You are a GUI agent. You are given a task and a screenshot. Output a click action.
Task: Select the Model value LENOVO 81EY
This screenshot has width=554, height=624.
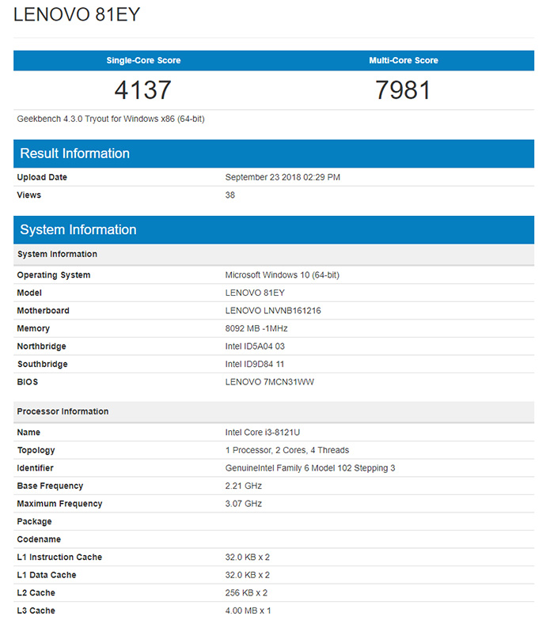(255, 293)
